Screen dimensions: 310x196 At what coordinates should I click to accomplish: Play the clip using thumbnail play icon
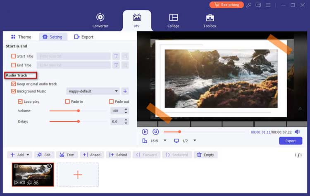coord(16,182)
